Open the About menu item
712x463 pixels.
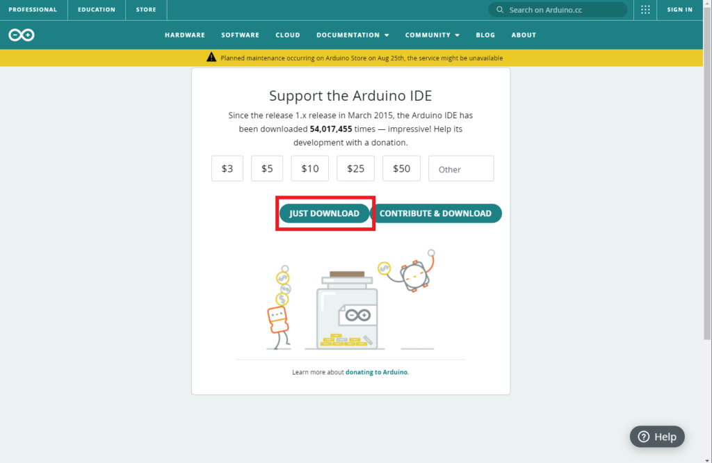click(524, 35)
